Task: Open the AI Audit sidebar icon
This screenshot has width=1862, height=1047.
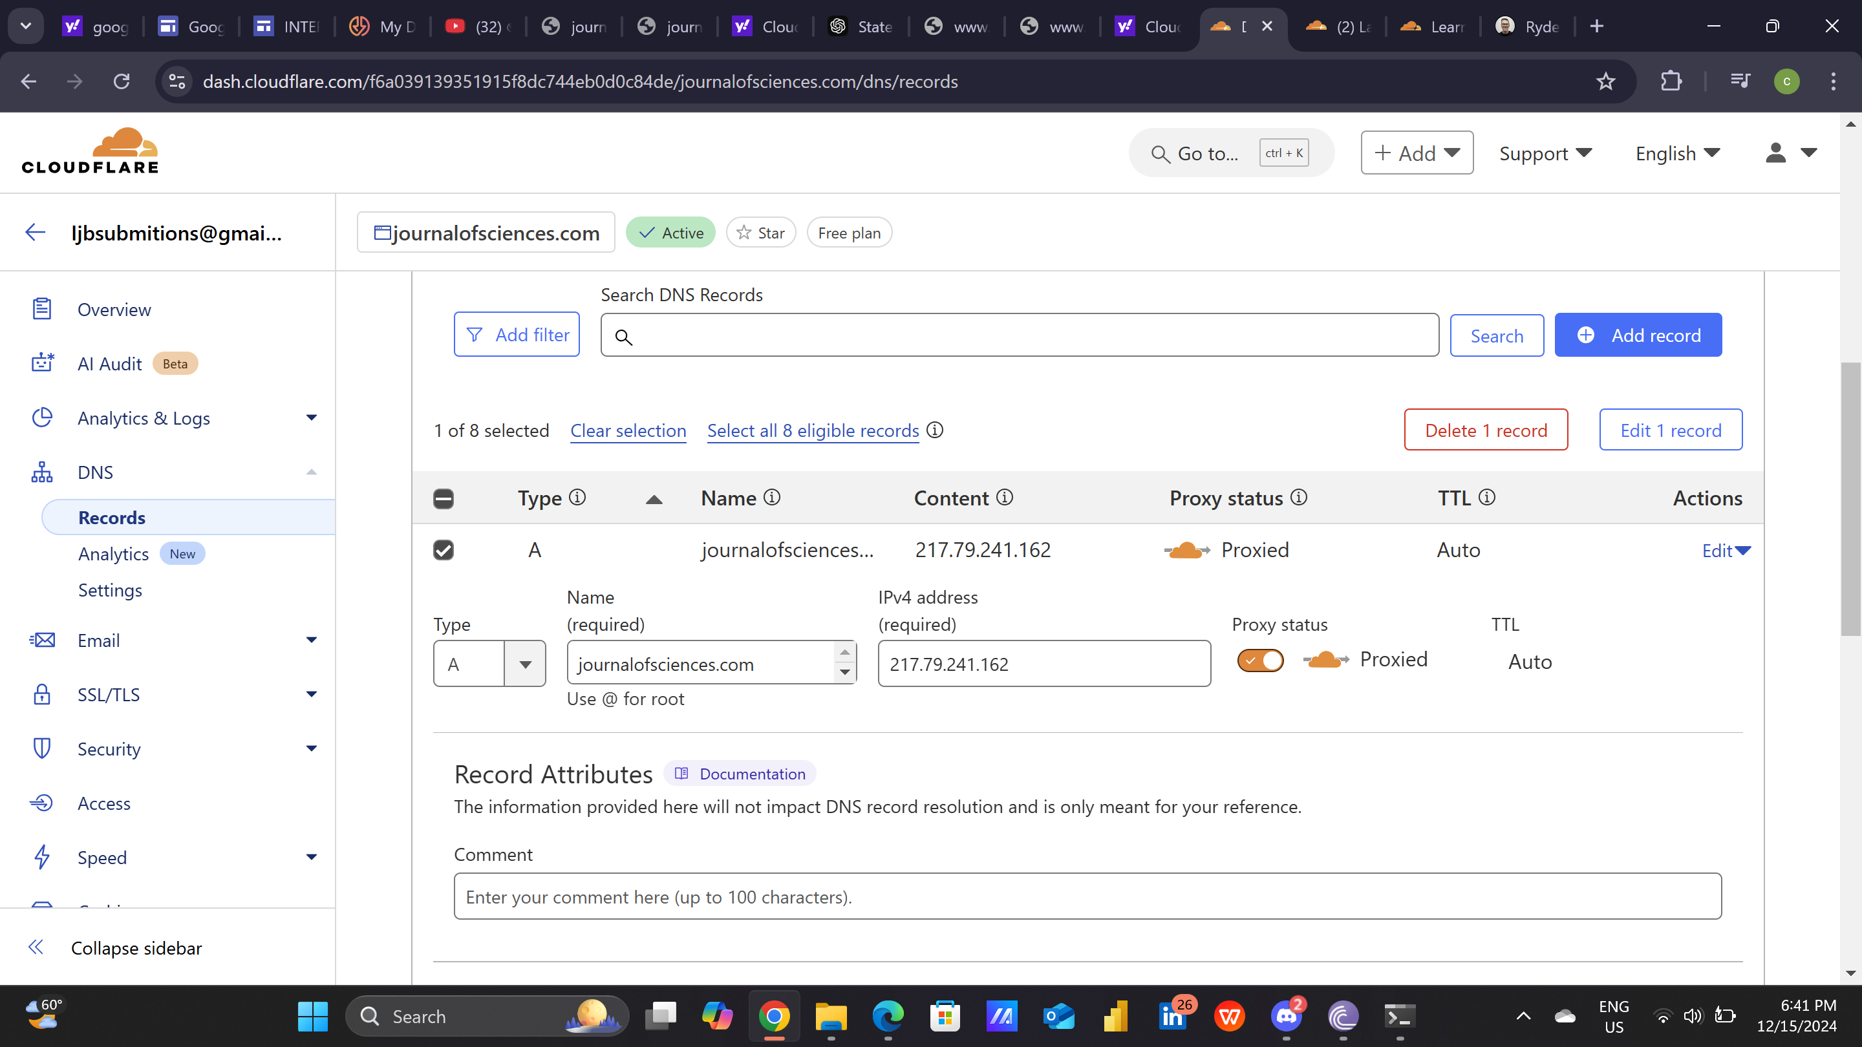Action: pyautogui.click(x=42, y=363)
